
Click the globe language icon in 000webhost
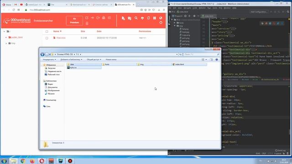[161, 18]
